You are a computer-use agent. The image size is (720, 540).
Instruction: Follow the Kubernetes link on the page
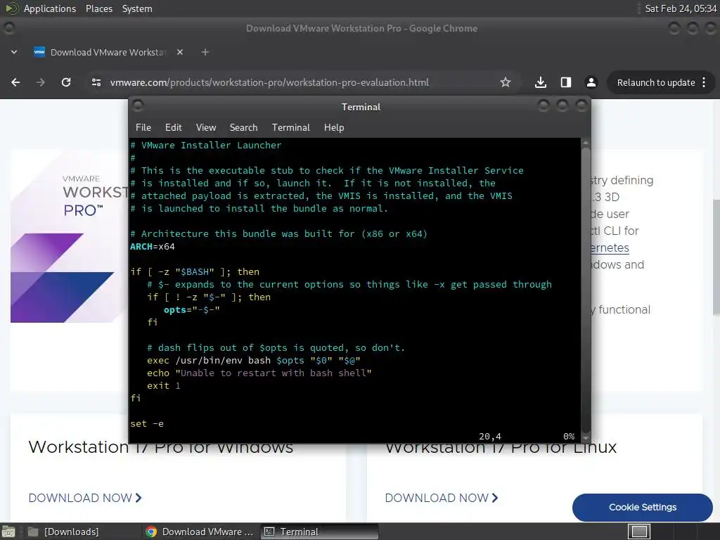coord(610,248)
